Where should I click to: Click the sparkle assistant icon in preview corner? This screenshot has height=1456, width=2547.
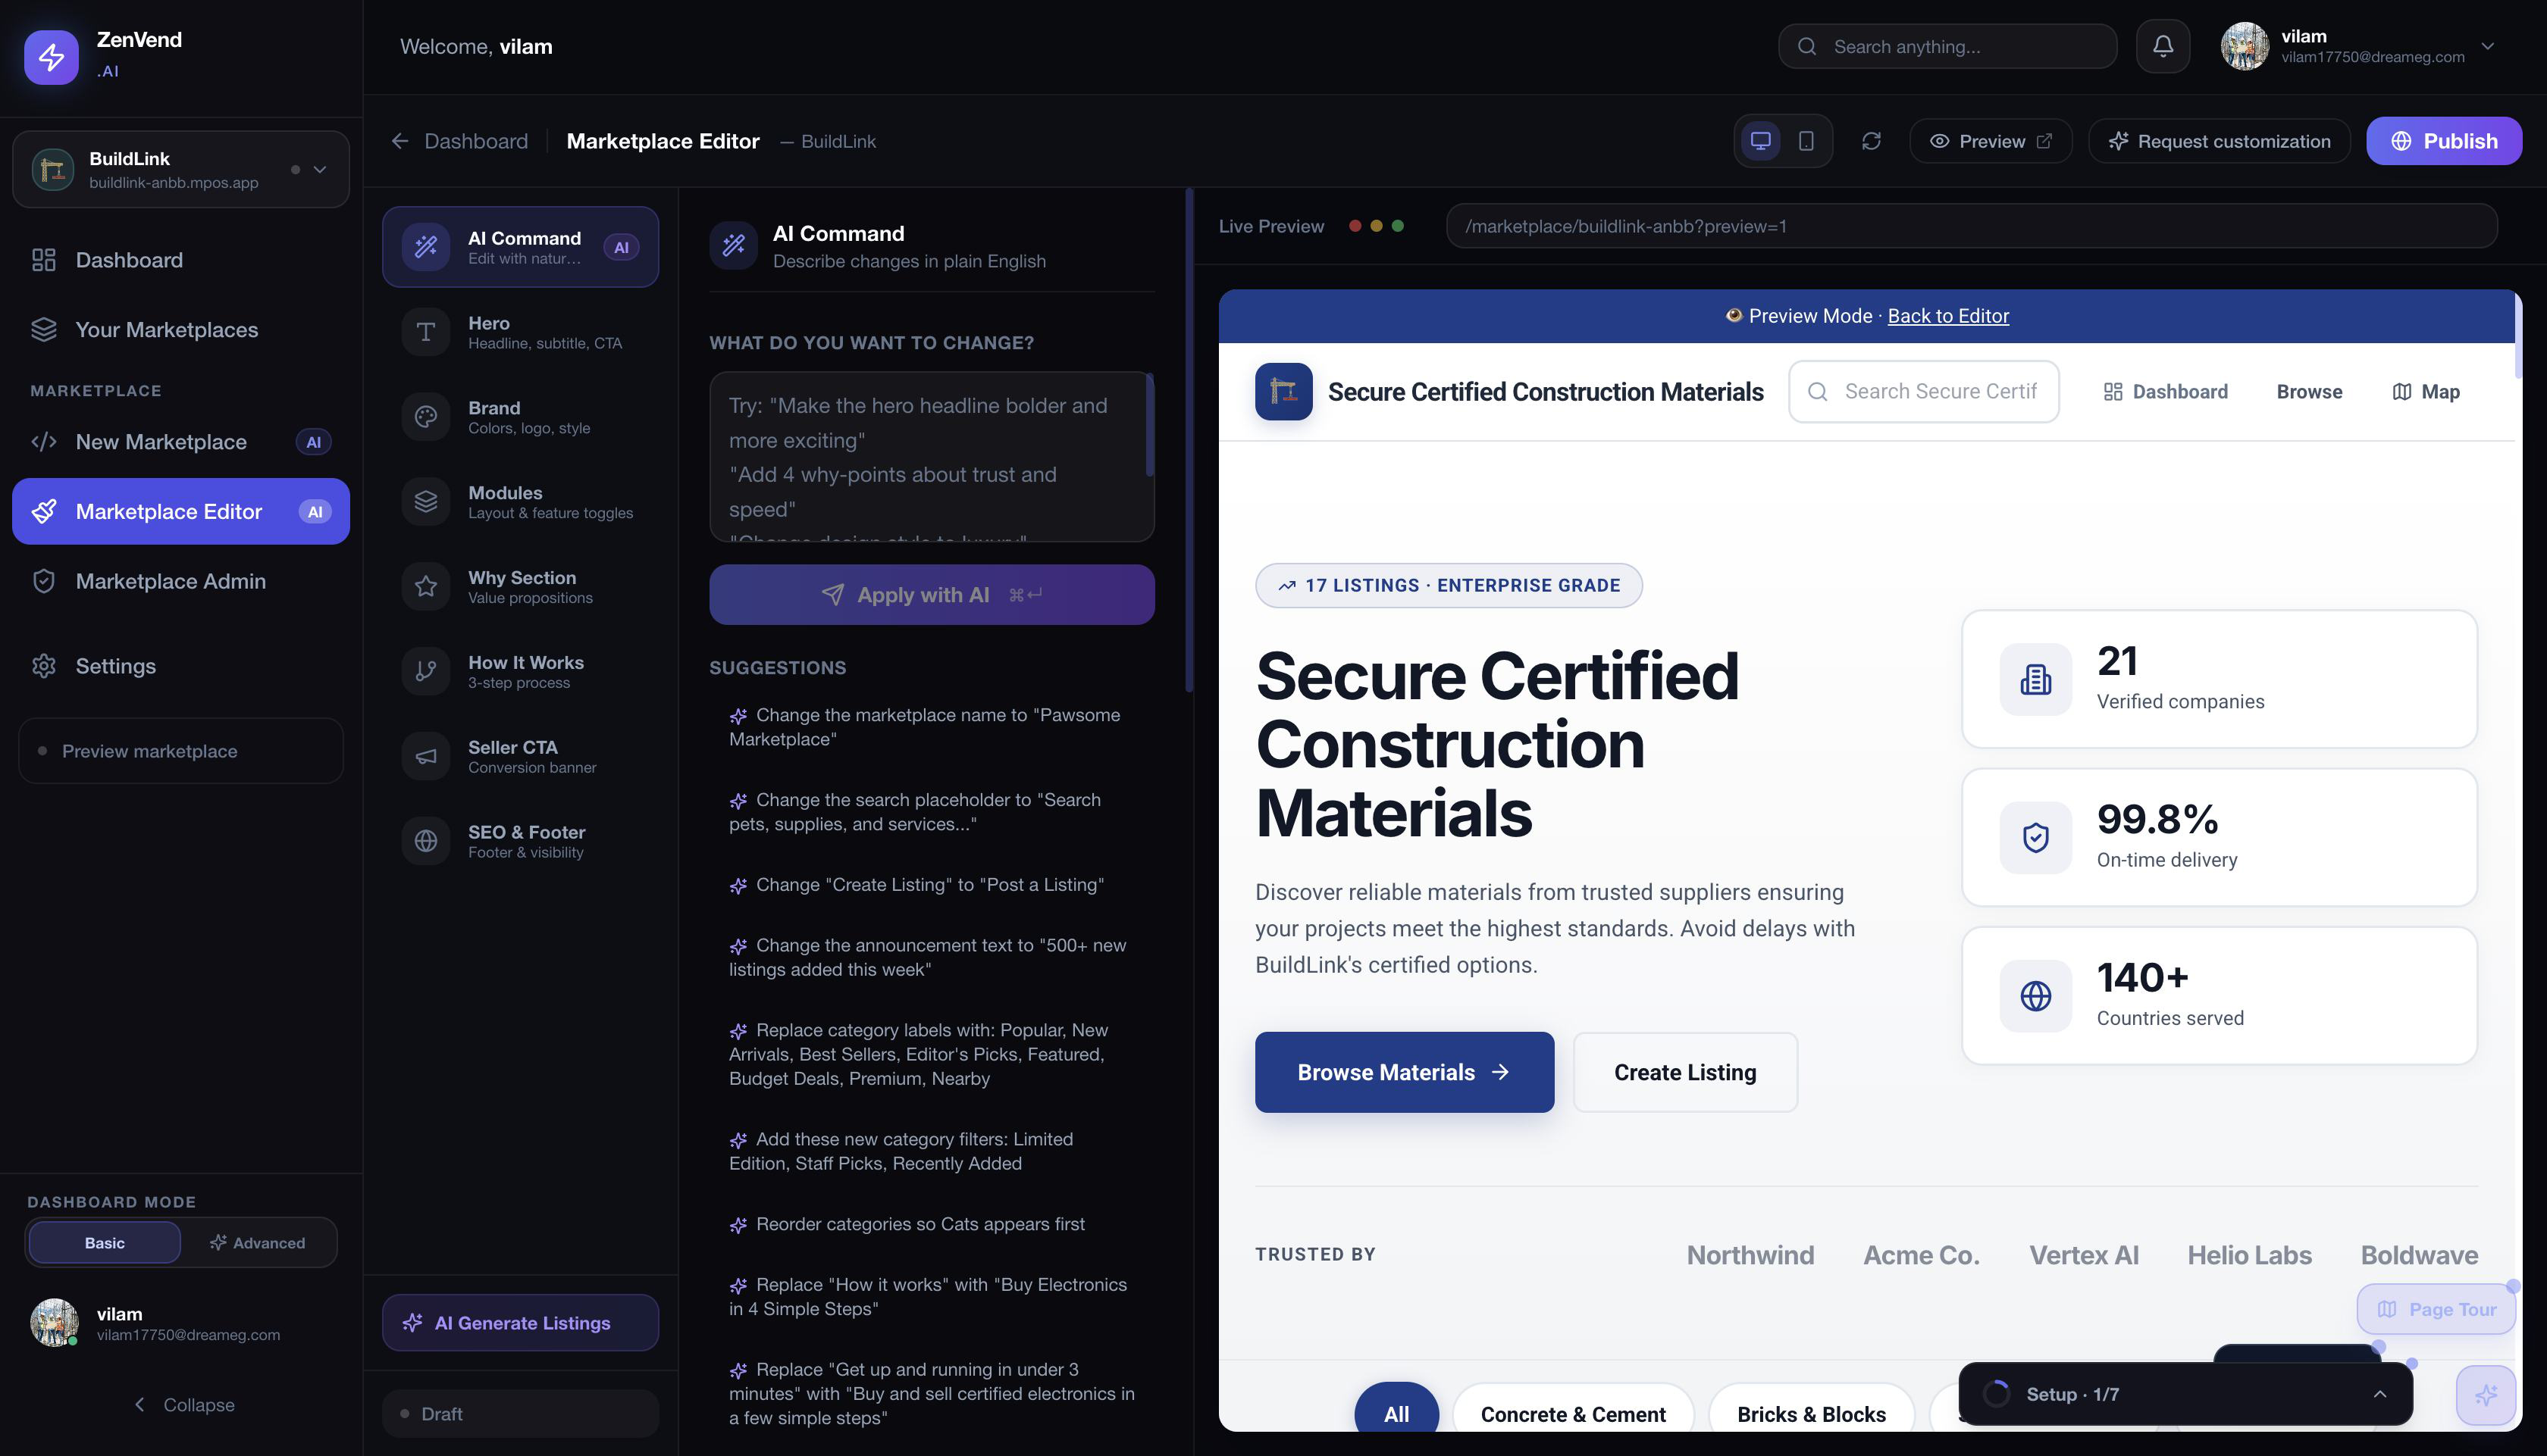click(2486, 1395)
